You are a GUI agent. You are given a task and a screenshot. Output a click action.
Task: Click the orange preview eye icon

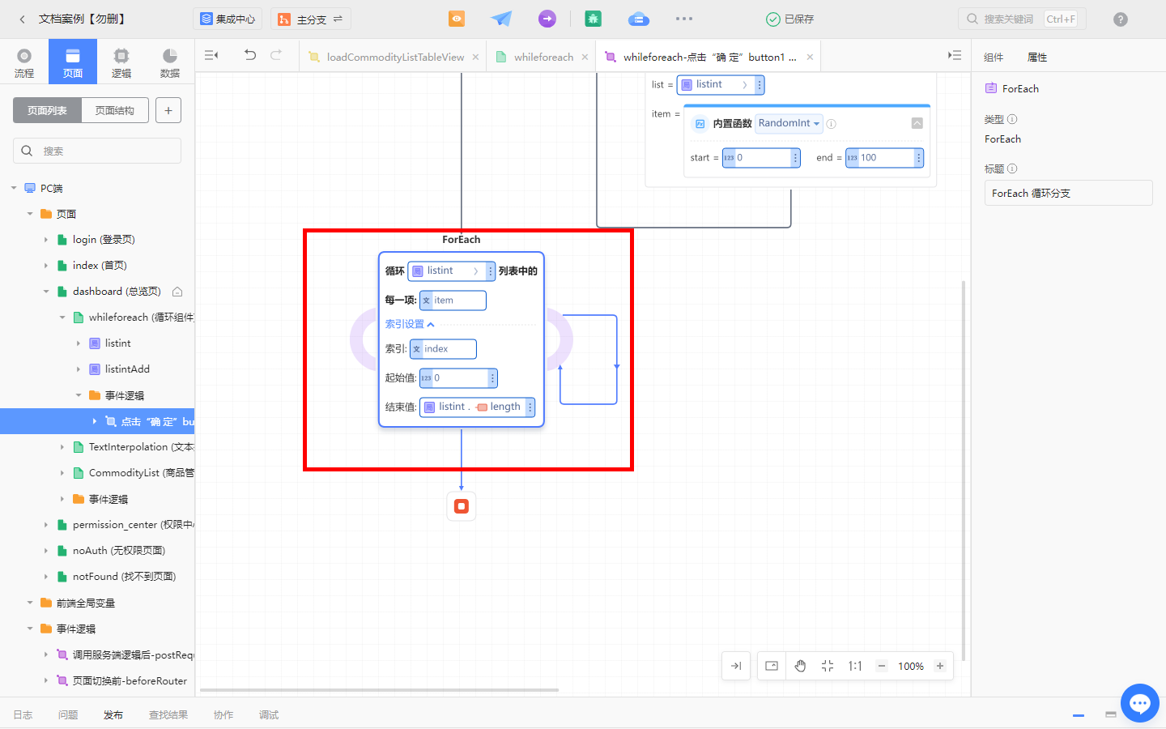pyautogui.click(x=457, y=19)
